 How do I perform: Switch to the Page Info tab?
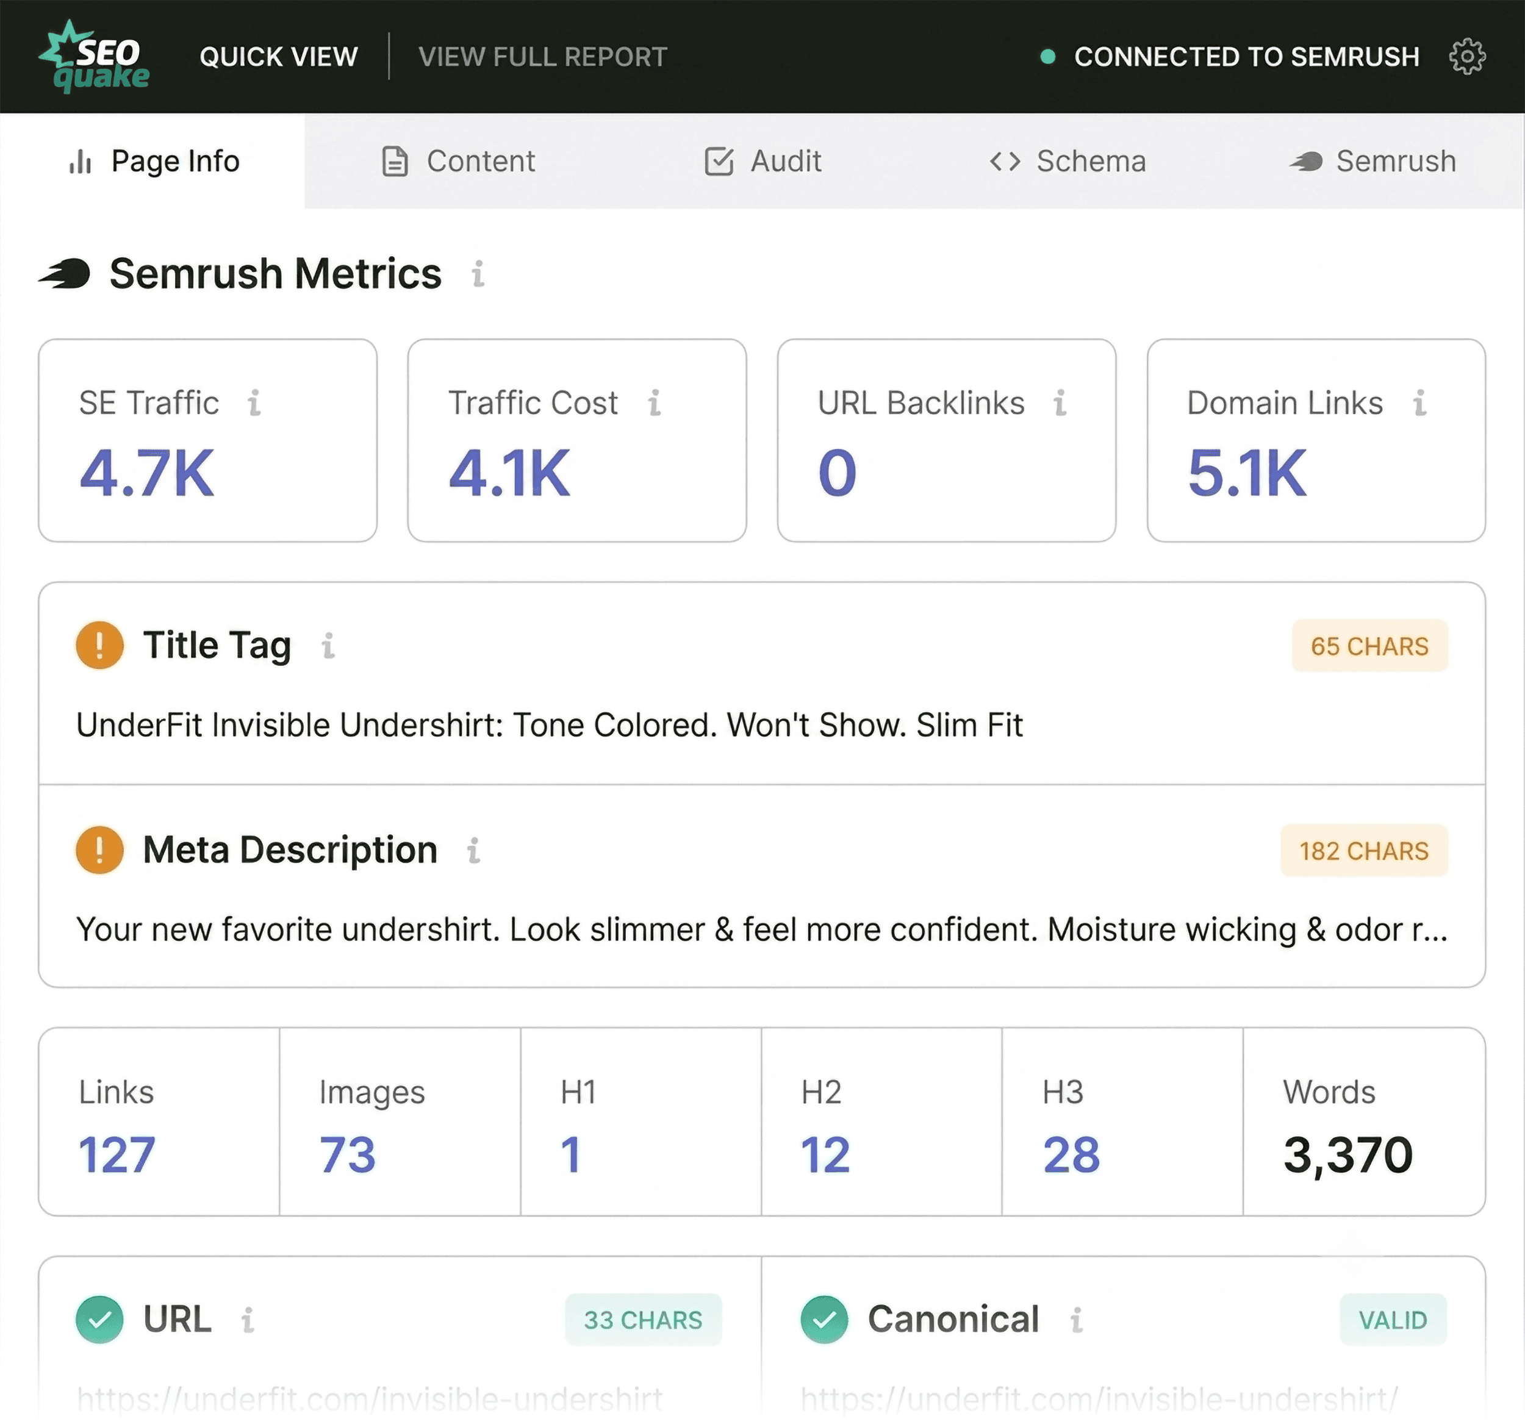[152, 162]
